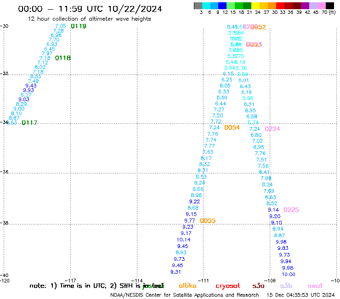Click the '00:00 – 11:59 UTC 10/22/2024' title

coord(90,9)
